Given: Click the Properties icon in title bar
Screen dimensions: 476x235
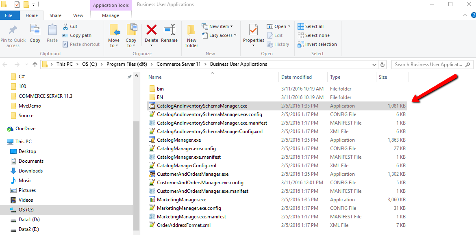Looking at the screenshot, I should (x=17, y=4).
